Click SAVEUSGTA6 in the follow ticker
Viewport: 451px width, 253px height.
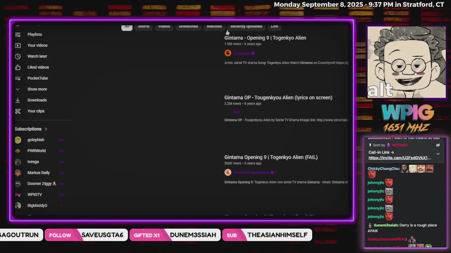click(x=102, y=235)
